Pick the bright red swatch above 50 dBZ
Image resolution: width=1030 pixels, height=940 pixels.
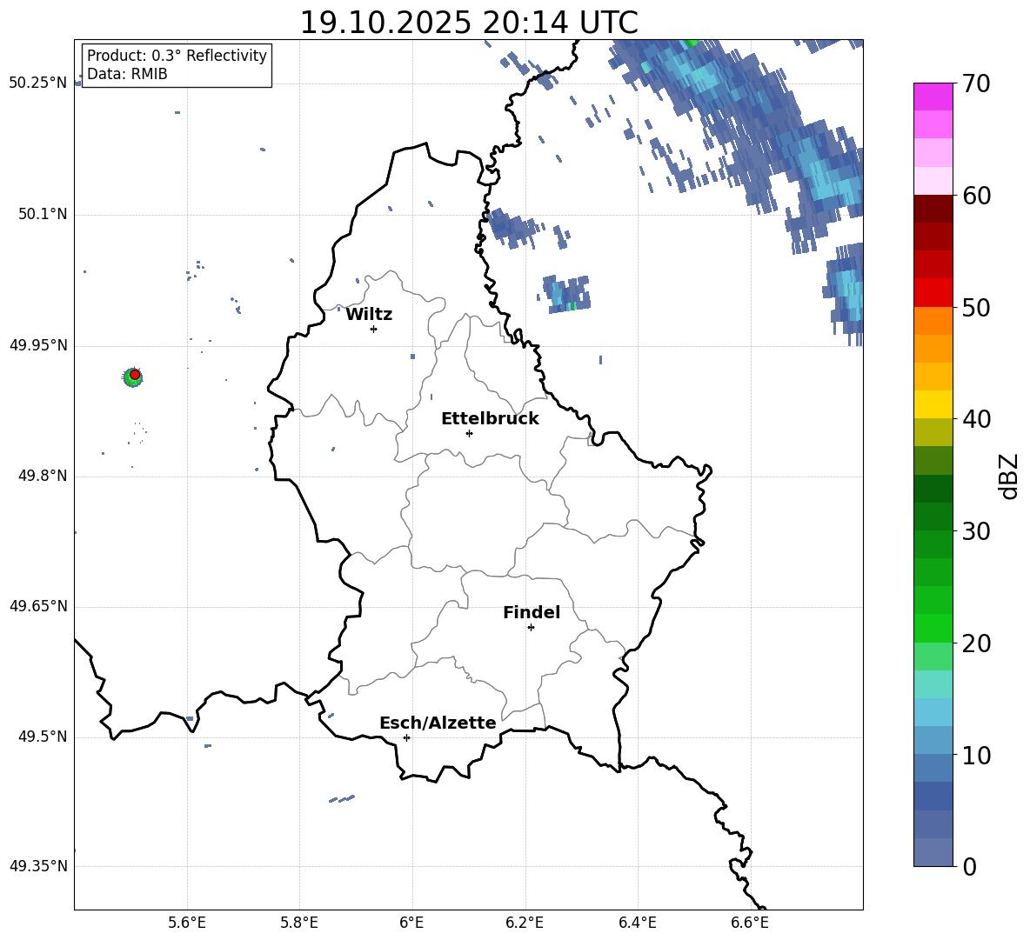pos(933,293)
